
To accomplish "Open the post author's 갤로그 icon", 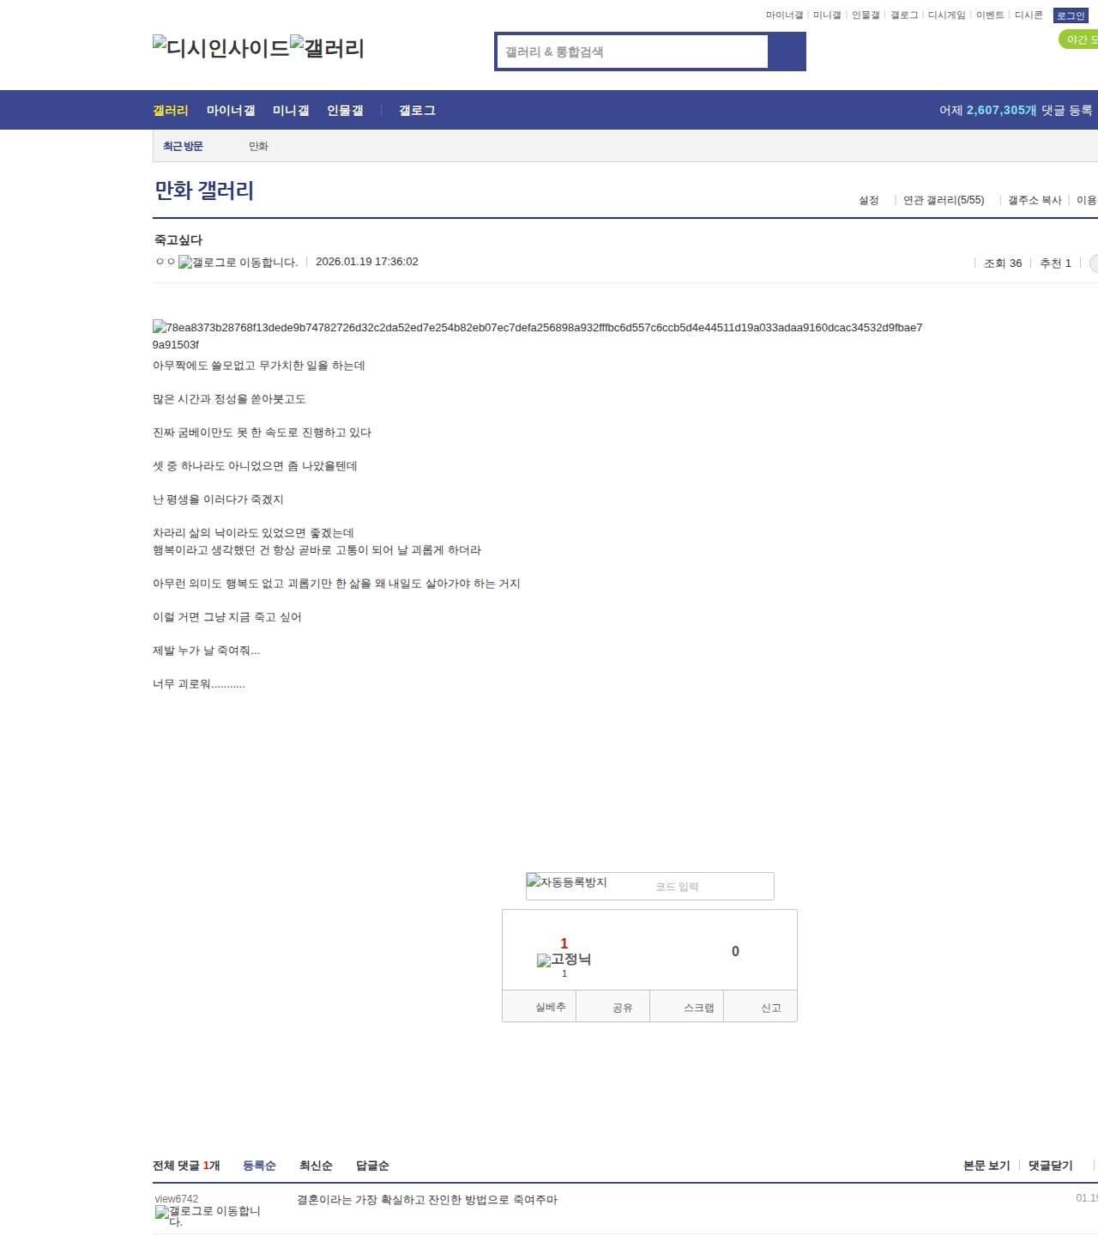I will 238,263.
